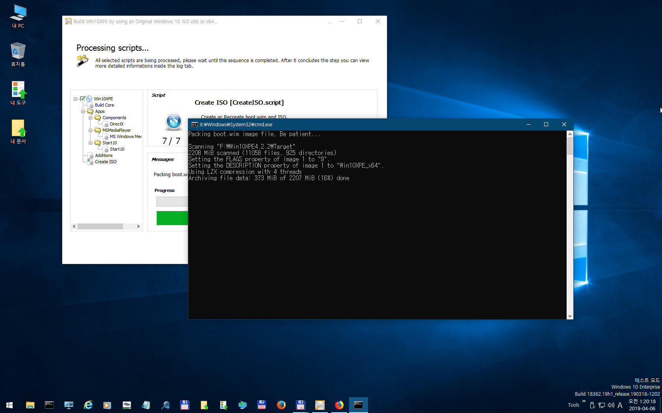Toggle the Win10XPE project checkbox
Viewport: 662px width, 413px height.
(83, 99)
